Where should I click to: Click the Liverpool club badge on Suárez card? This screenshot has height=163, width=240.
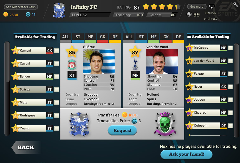click(x=72, y=64)
